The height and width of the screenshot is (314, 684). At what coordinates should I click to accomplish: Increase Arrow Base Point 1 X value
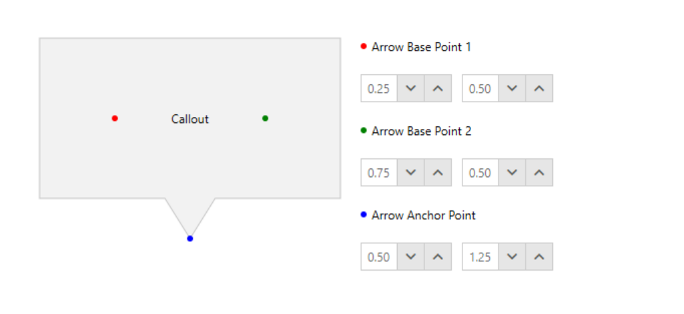(438, 88)
